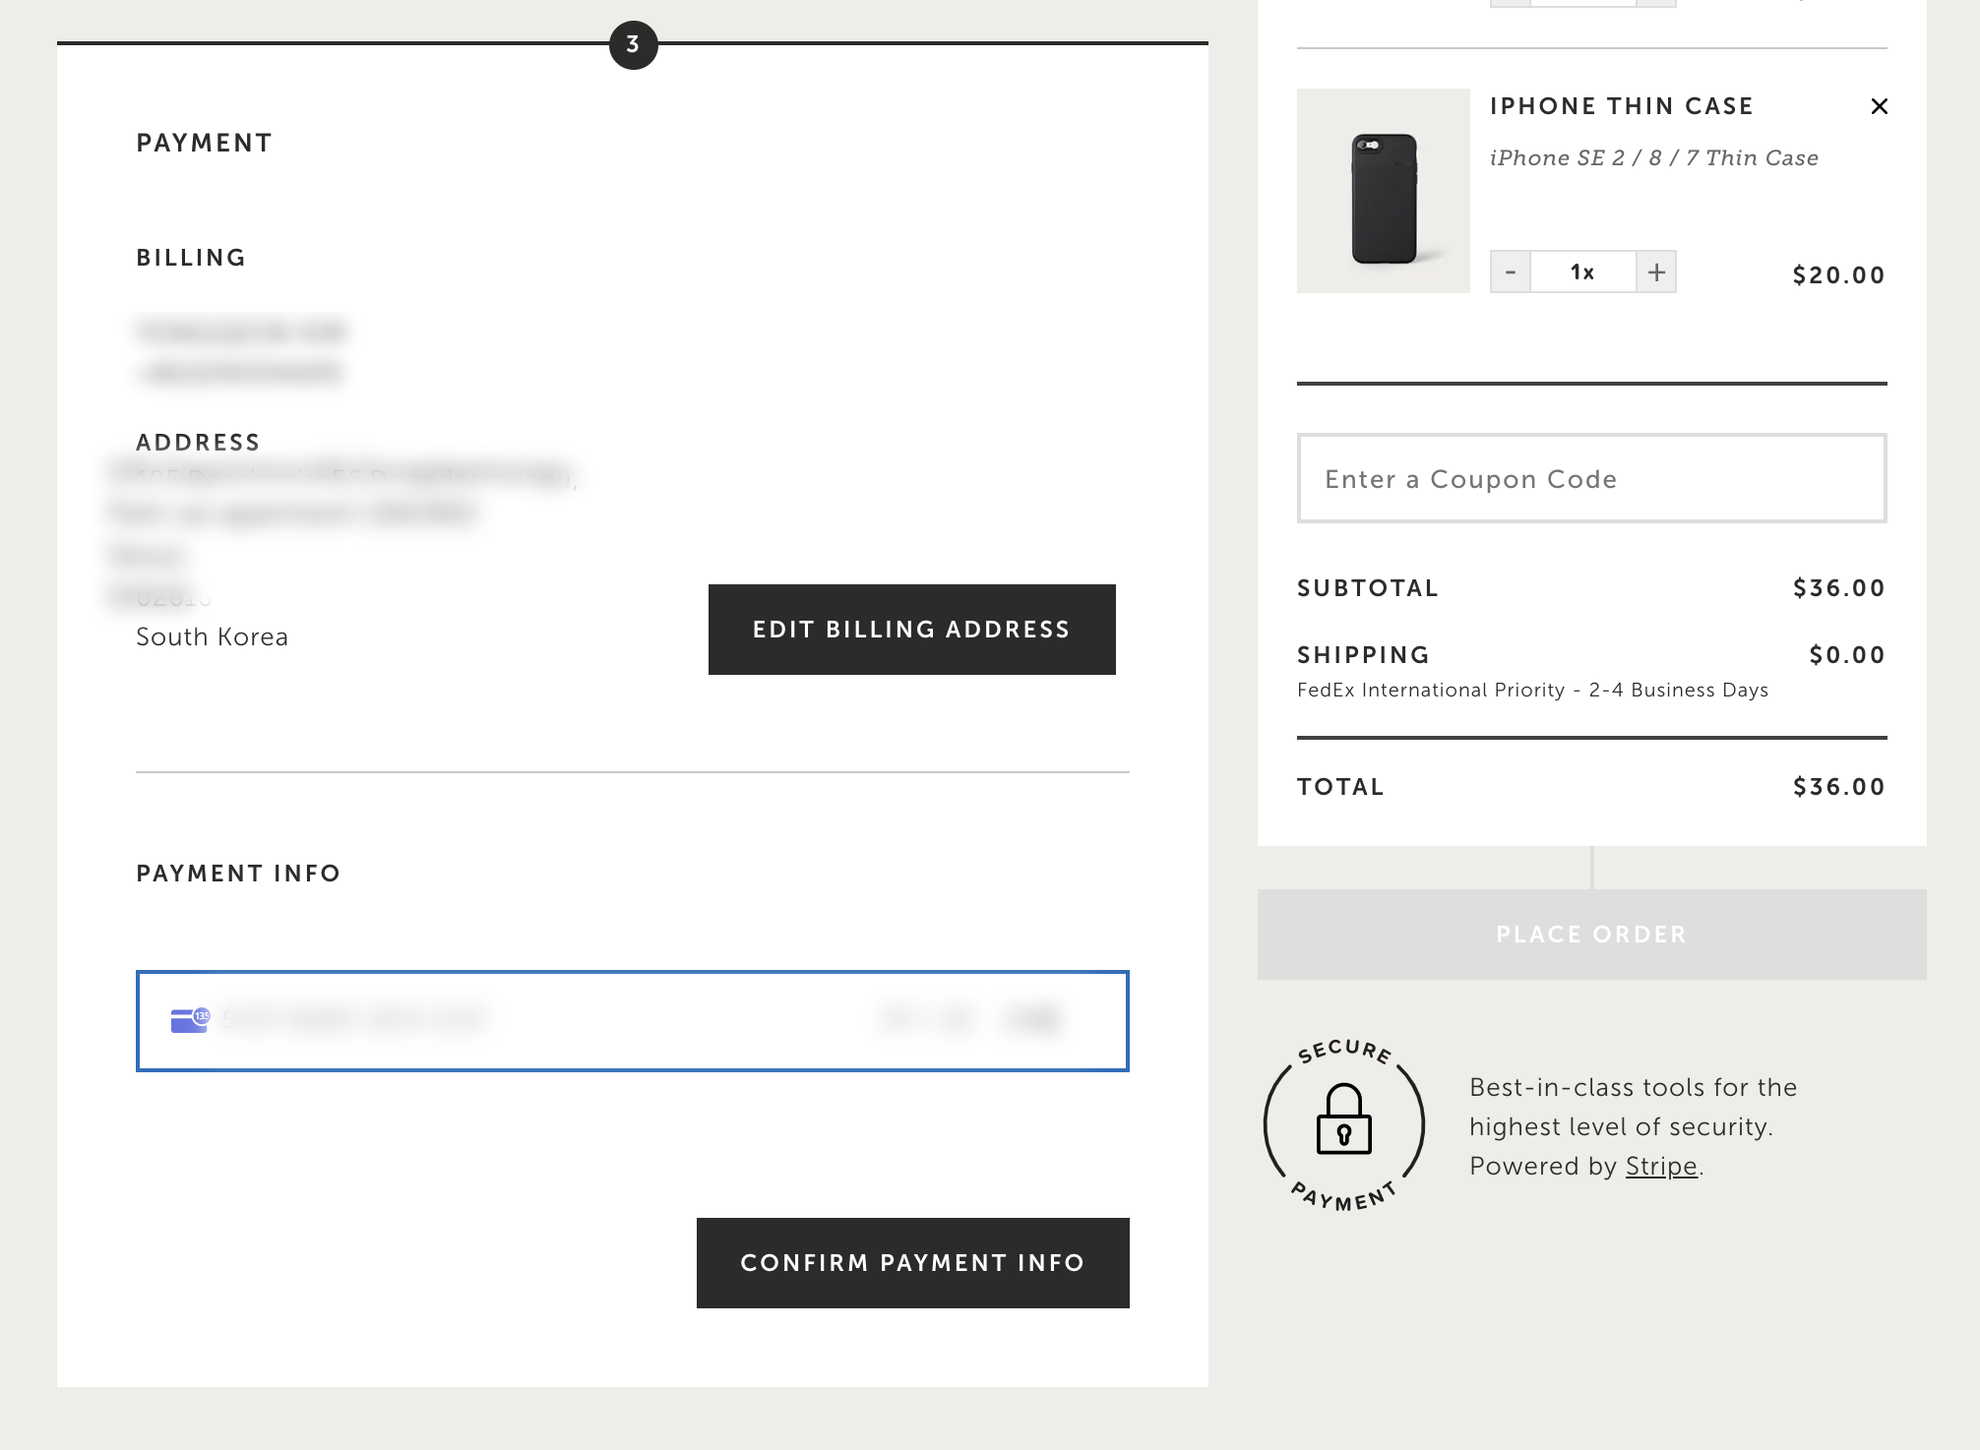Click South Korea in the billing address

[x=212, y=636]
